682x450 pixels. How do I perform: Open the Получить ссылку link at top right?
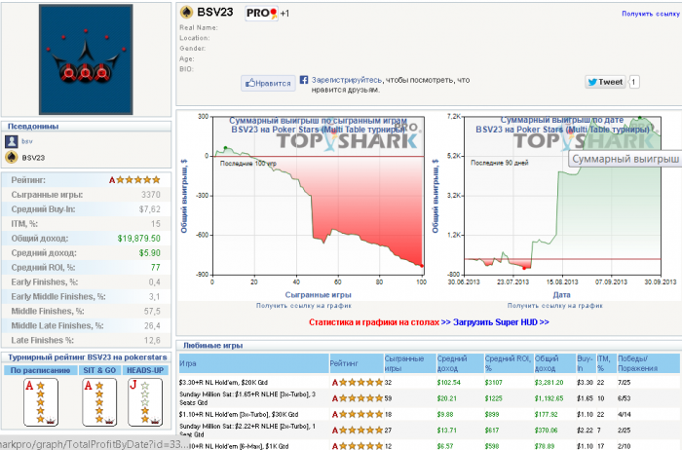coord(650,14)
